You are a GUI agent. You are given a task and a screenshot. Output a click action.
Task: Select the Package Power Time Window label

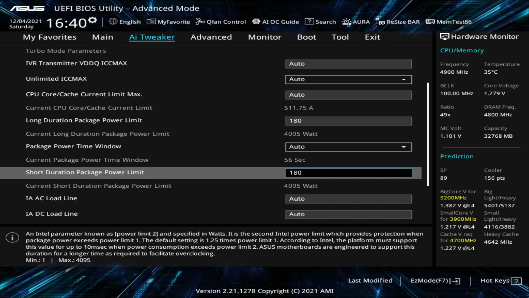[73, 146]
